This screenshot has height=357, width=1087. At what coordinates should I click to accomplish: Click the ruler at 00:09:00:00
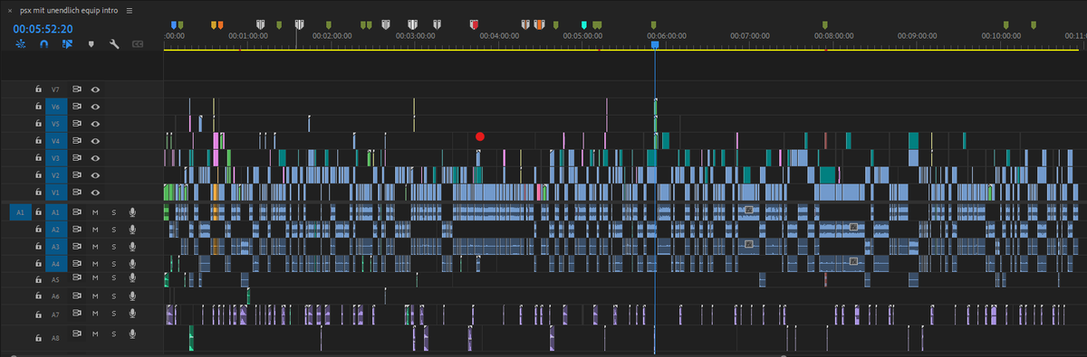pyautogui.click(x=918, y=35)
